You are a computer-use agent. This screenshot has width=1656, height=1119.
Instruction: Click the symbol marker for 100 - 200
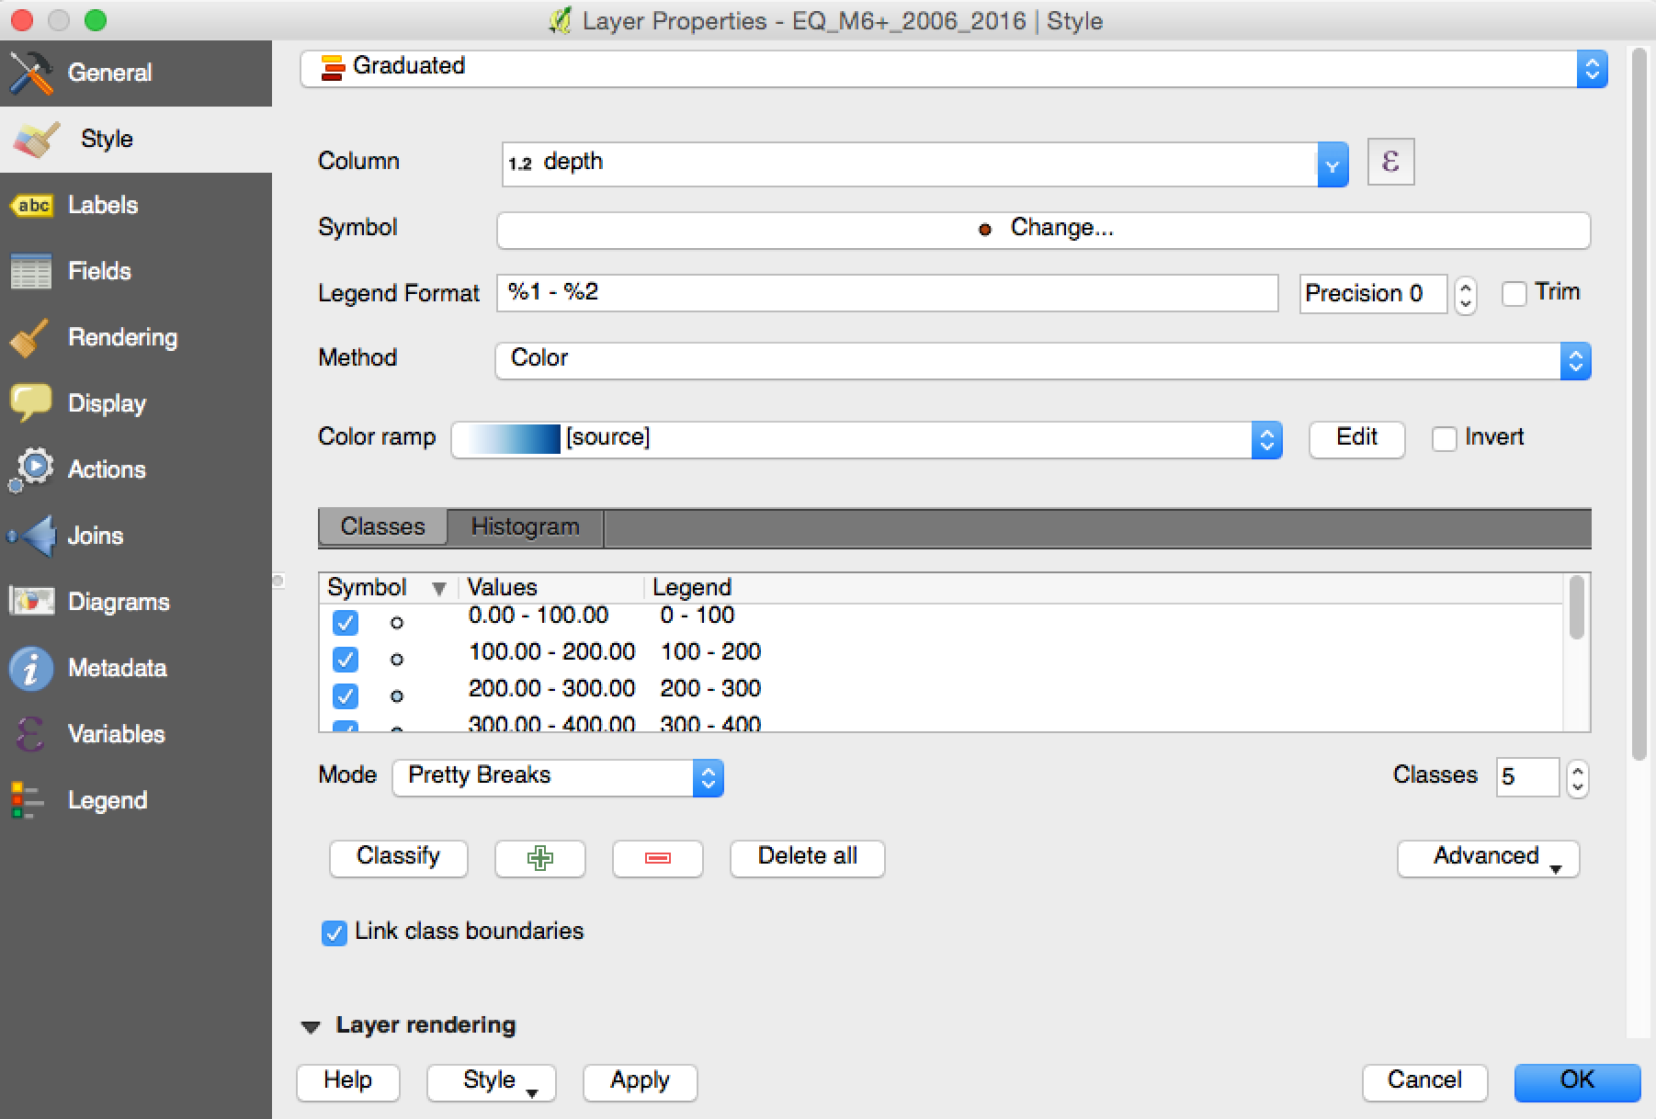[x=397, y=660]
